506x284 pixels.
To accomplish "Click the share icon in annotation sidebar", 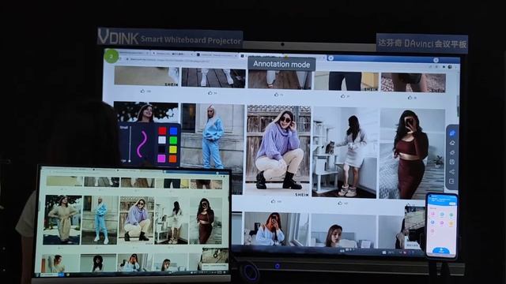I will point(452,172).
